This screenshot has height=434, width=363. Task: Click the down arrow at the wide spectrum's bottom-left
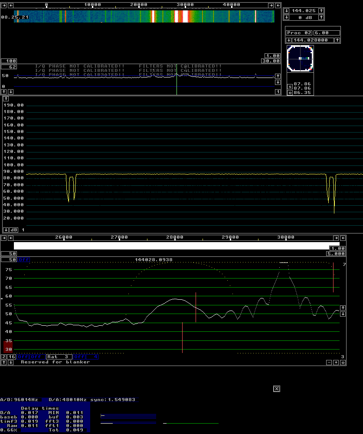tap(11, 92)
